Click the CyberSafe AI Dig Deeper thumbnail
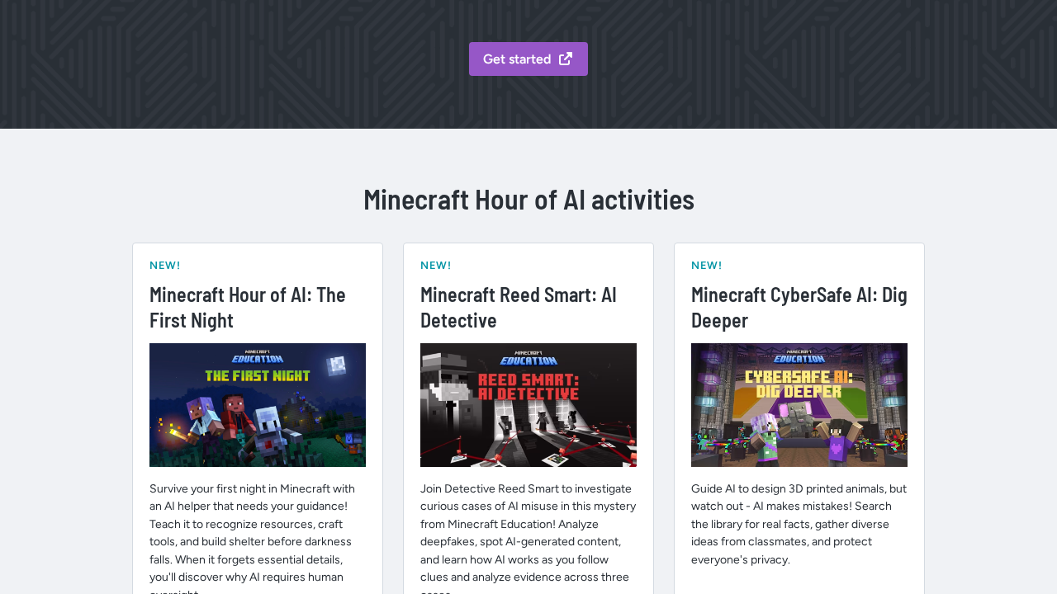The image size is (1057, 594). click(799, 405)
